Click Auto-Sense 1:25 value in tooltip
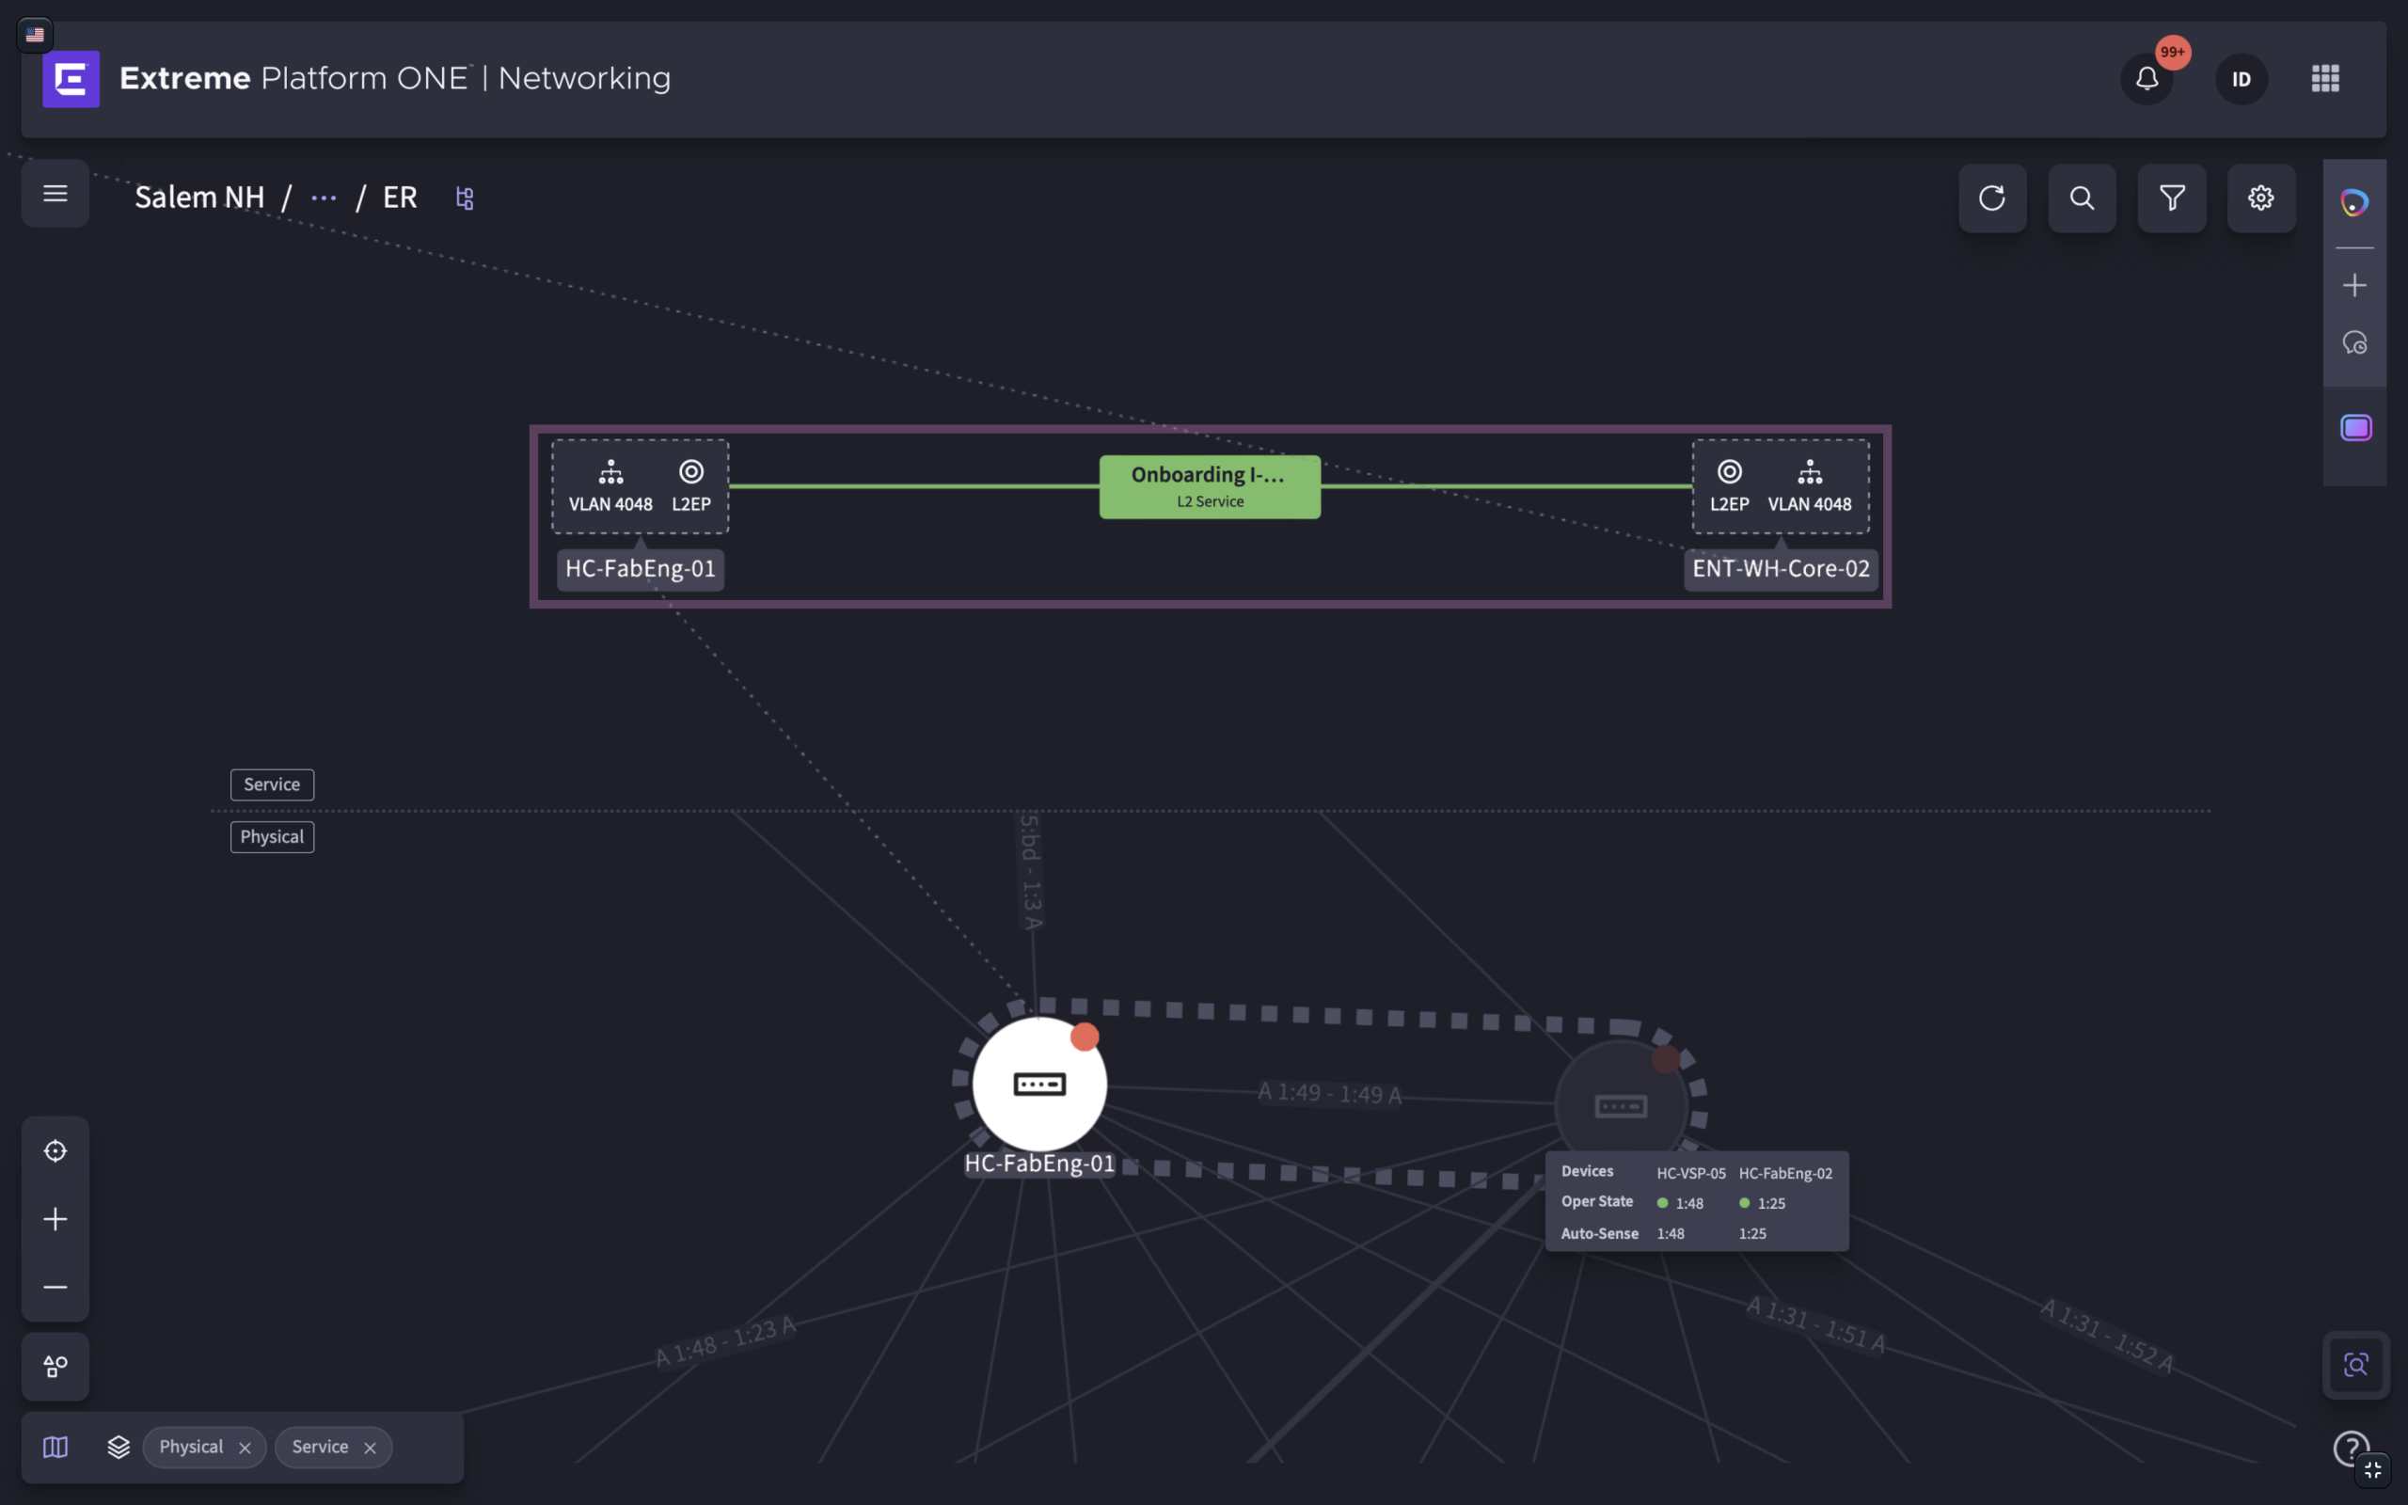2408x1505 pixels. 1752,1234
